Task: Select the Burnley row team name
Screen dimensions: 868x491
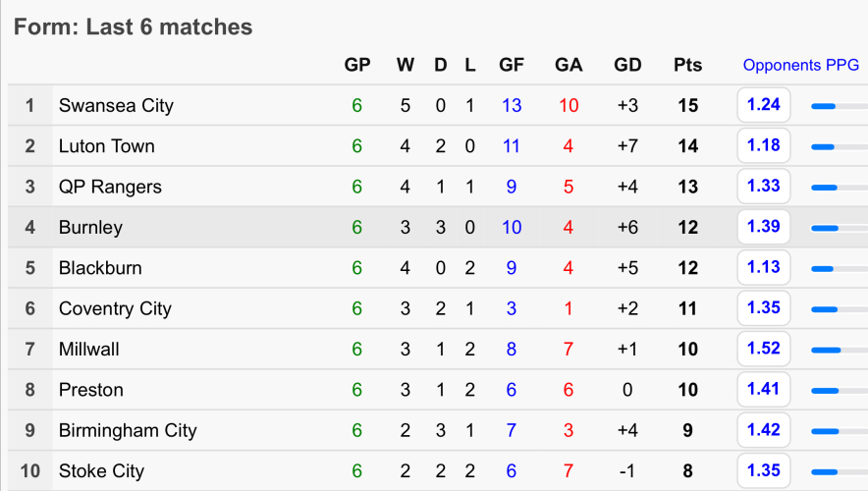Action: (x=90, y=227)
